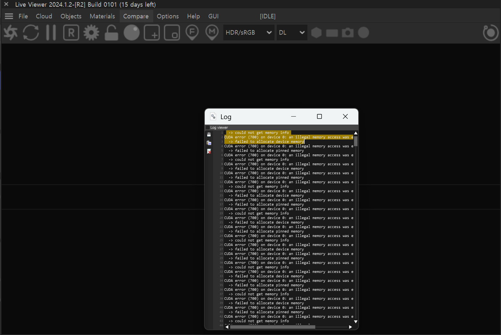Click the rounded rectangle toolbar icon

coord(332,33)
